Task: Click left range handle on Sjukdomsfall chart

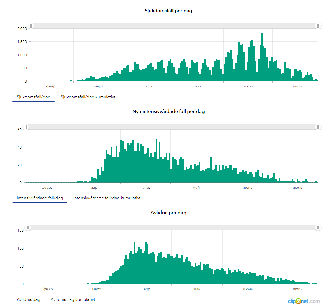Action: pos(31,26)
